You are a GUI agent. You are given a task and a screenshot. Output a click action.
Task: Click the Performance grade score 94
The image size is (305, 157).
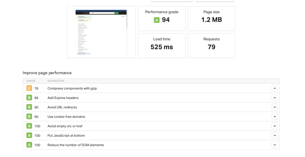(166, 20)
